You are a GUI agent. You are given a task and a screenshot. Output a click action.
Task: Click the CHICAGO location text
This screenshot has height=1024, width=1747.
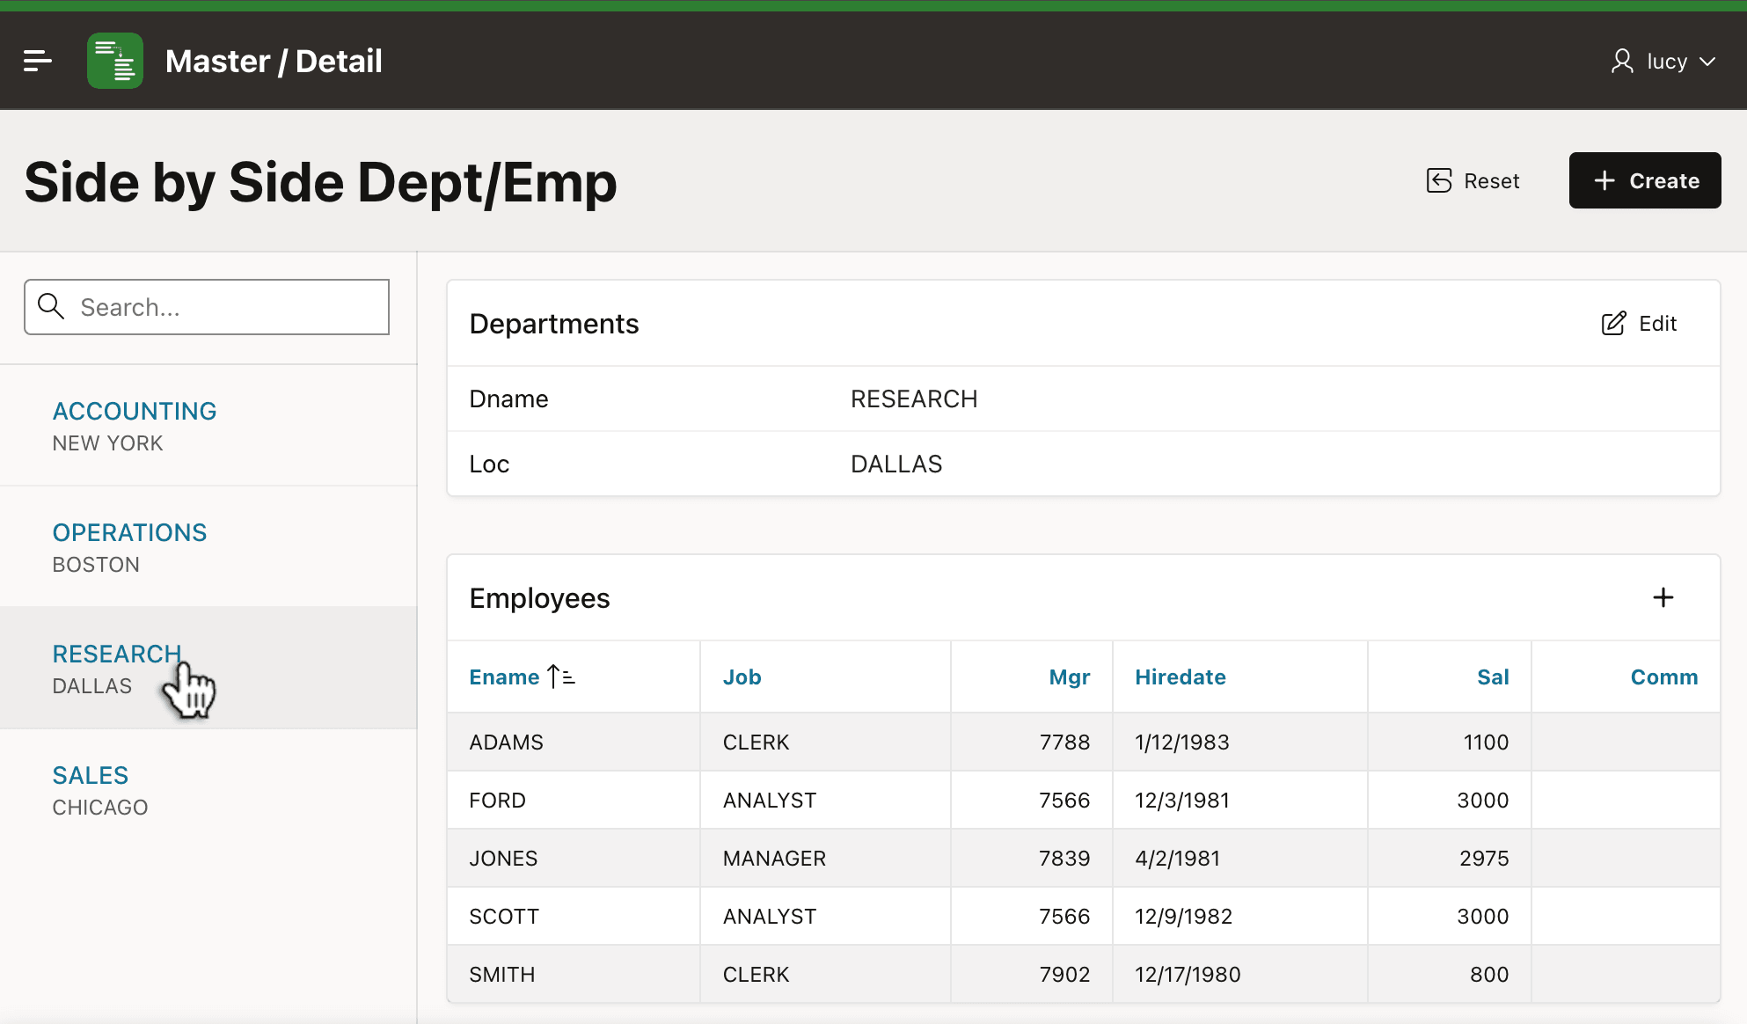pos(100,807)
